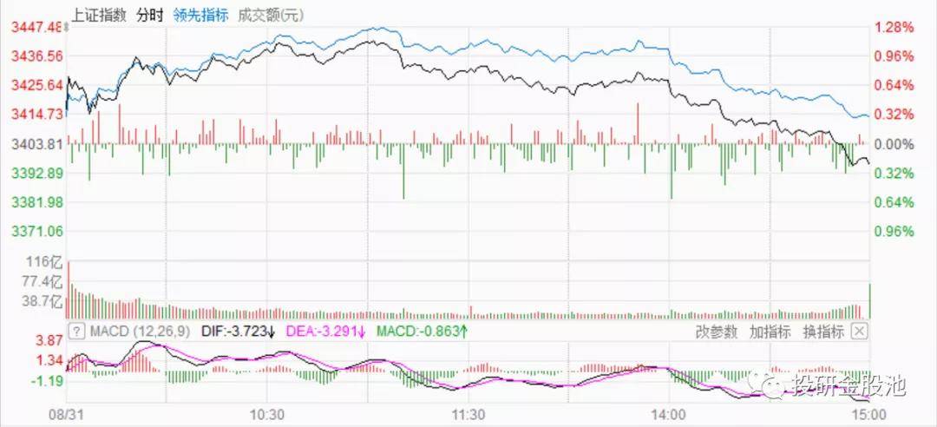The width and height of the screenshot is (937, 427).
Task: Click the 3436.56 price axis label
Action: pyautogui.click(x=36, y=56)
